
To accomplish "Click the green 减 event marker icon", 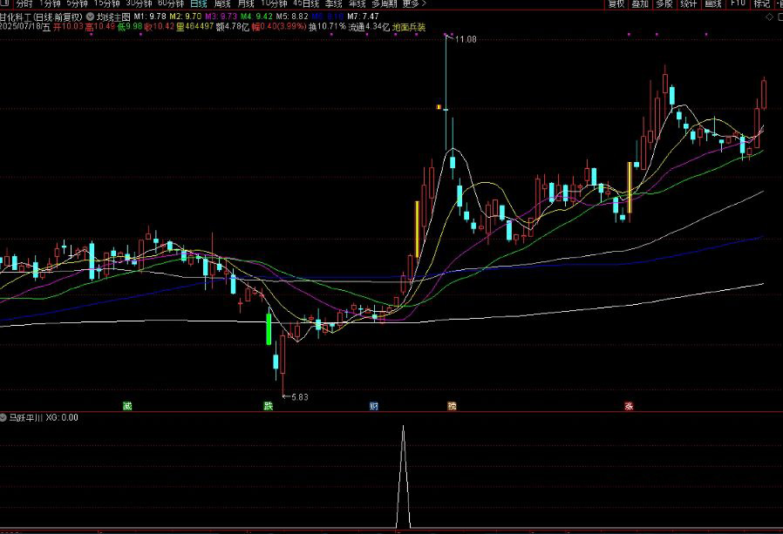I will coord(127,406).
